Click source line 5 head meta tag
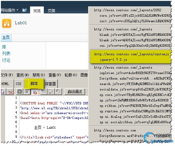Image resolution: width=175 pixels, height=146 pixels. coord(54,118)
